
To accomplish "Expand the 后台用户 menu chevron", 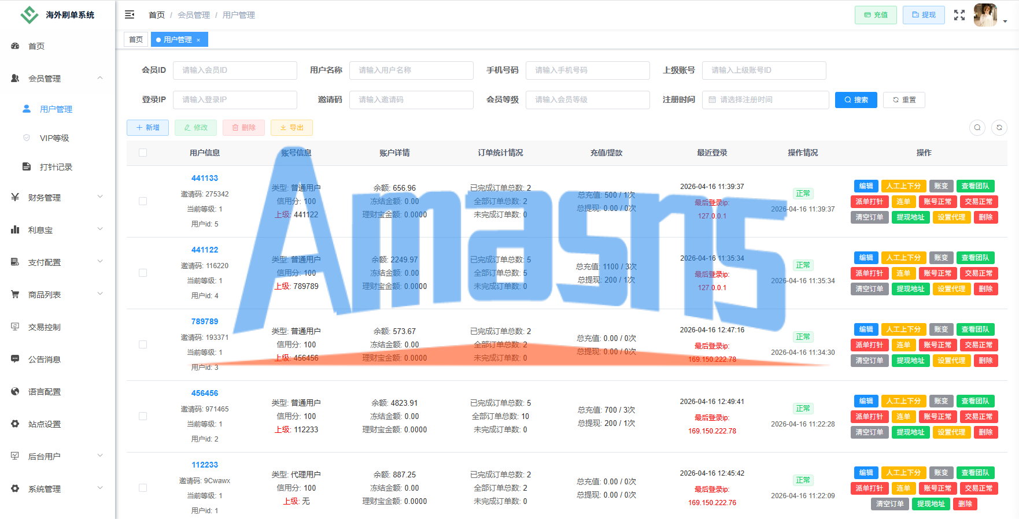I will [x=100, y=456].
